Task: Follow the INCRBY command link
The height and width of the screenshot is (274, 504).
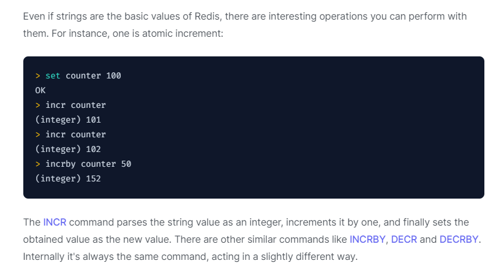Action: pos(368,238)
